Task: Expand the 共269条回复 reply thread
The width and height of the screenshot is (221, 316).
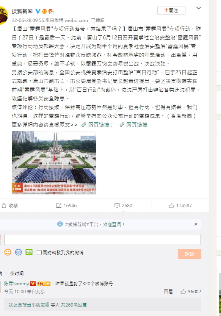Action: (x=74, y=305)
